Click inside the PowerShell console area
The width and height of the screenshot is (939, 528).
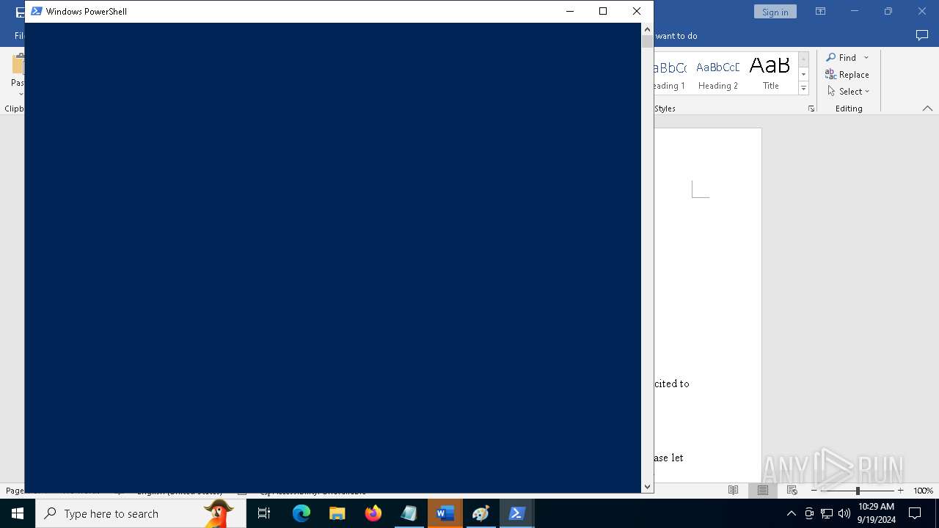click(x=333, y=257)
